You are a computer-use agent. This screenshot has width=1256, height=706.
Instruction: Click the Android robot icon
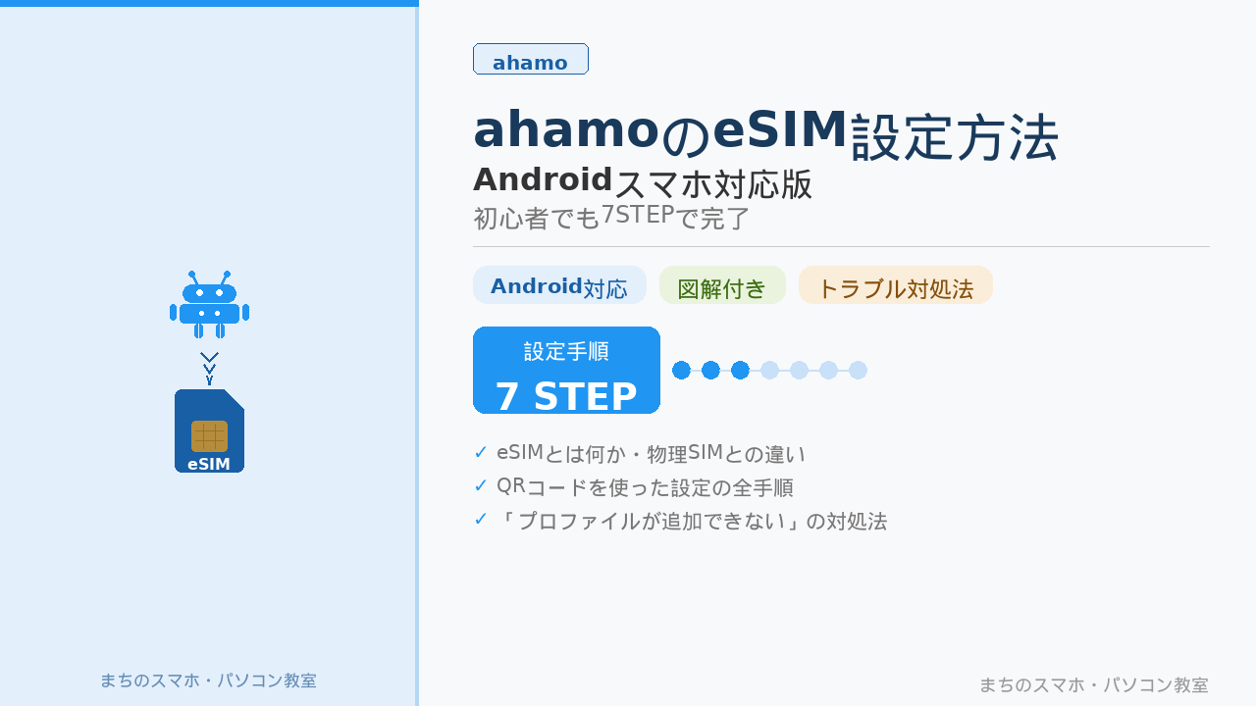(209, 305)
